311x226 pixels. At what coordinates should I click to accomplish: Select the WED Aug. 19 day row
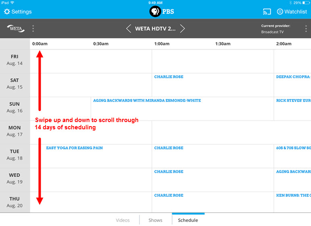[x=15, y=180]
